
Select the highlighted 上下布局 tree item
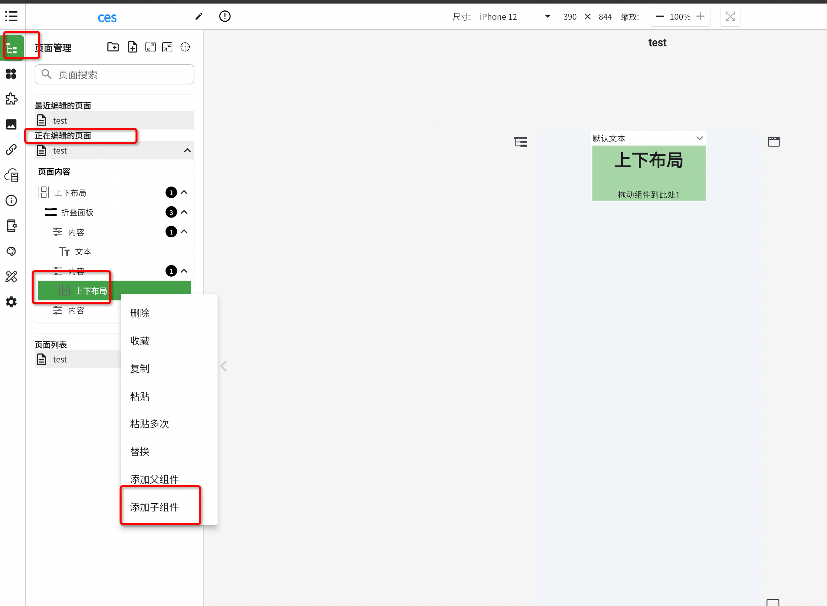click(x=114, y=290)
